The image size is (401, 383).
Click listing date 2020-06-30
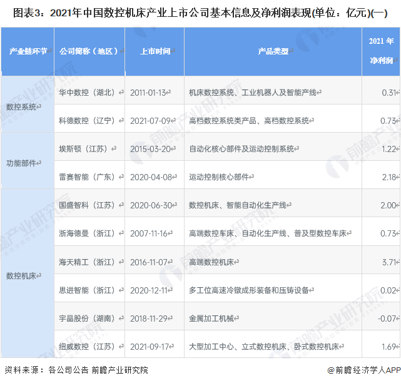151,205
